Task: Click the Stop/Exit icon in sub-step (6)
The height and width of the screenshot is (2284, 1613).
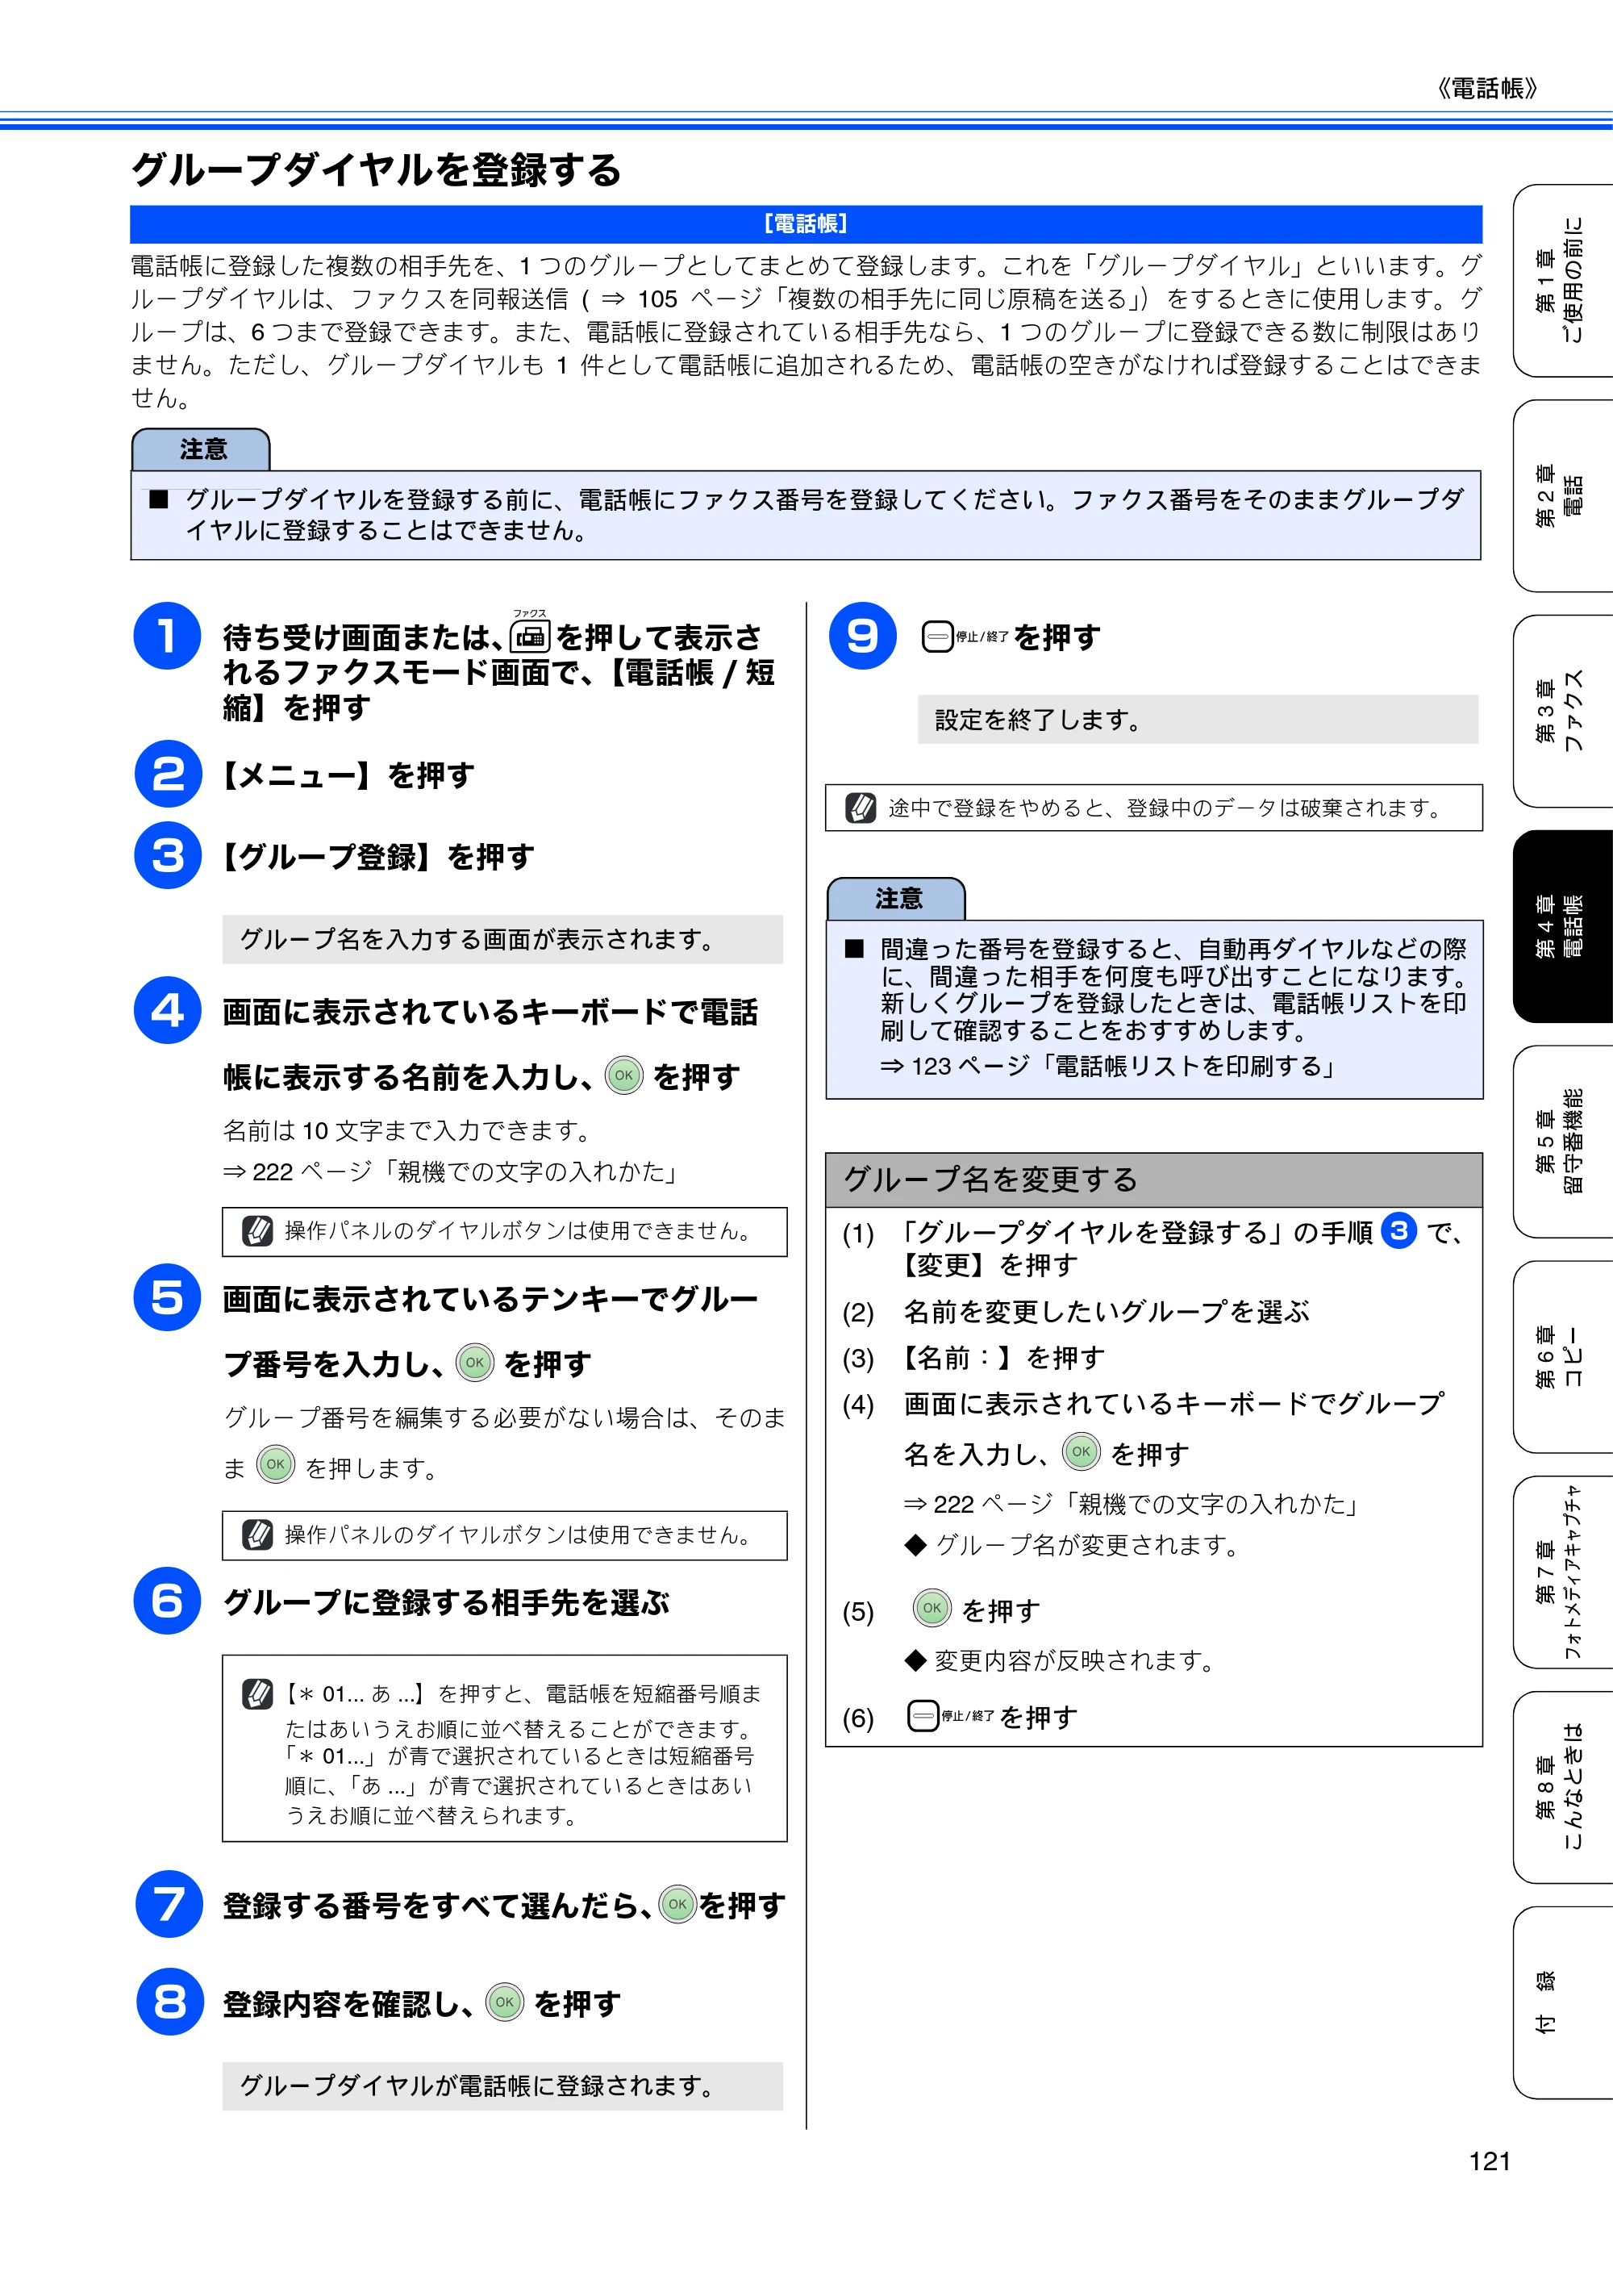Action: point(923,1716)
